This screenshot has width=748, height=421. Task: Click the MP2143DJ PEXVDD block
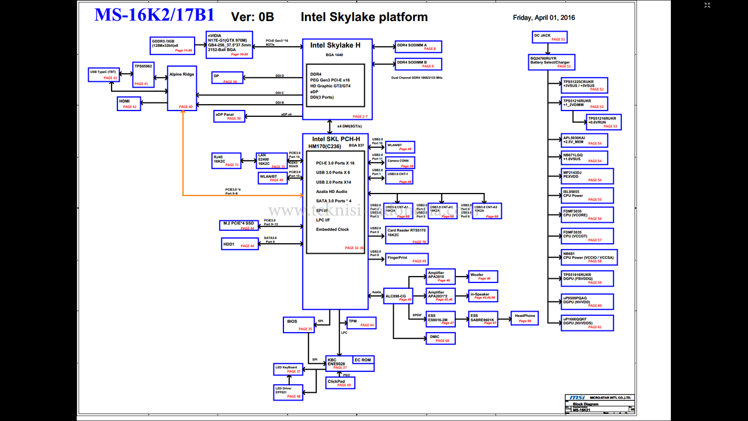point(587,176)
